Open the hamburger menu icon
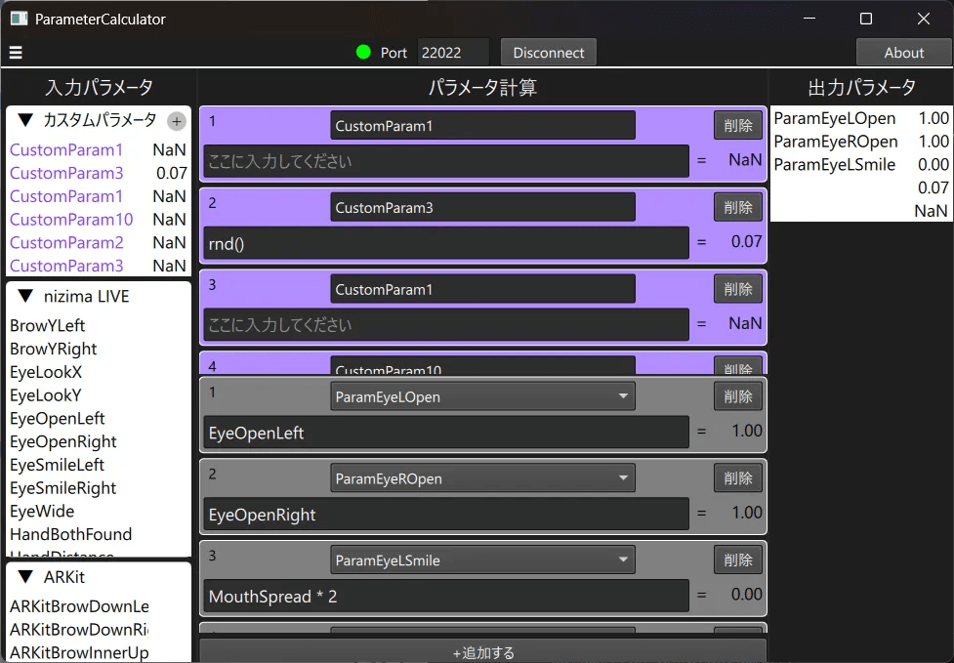Screen dimensions: 954x663 pos(16,53)
